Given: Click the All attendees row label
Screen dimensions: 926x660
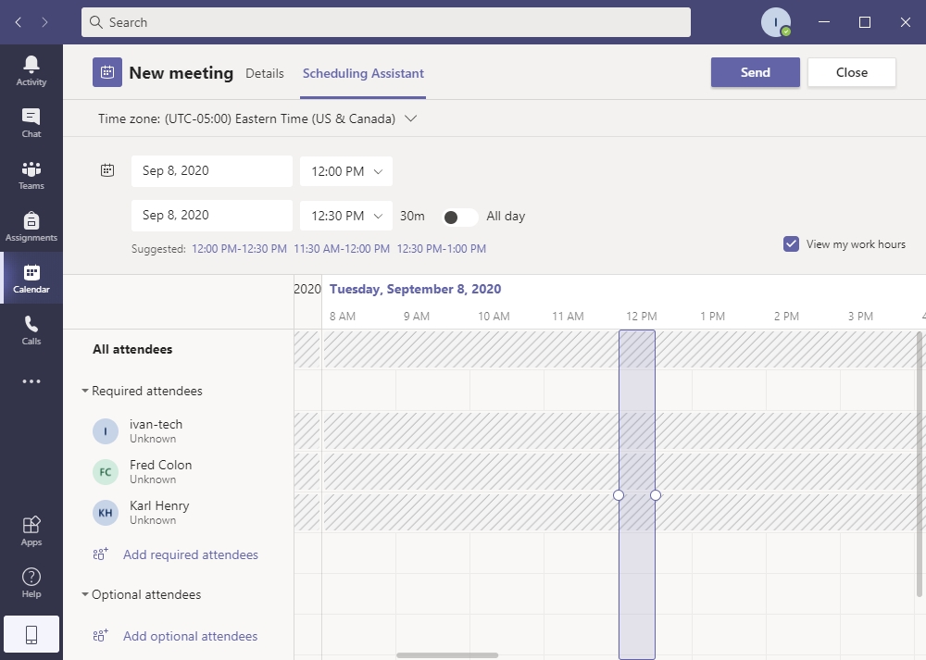Looking at the screenshot, I should coord(132,350).
